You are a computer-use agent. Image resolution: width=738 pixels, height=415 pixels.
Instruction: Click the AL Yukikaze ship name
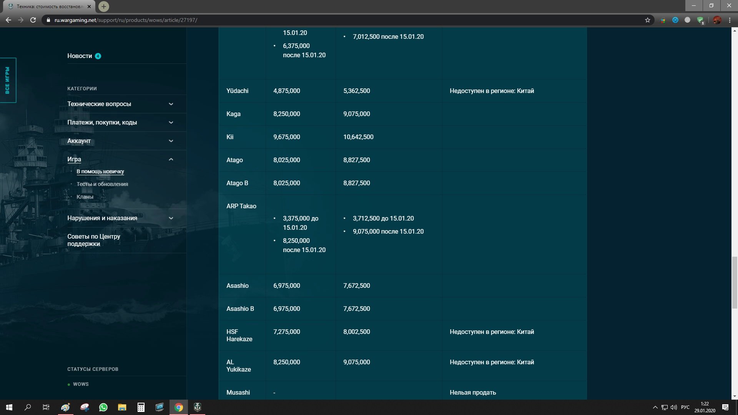point(239,366)
